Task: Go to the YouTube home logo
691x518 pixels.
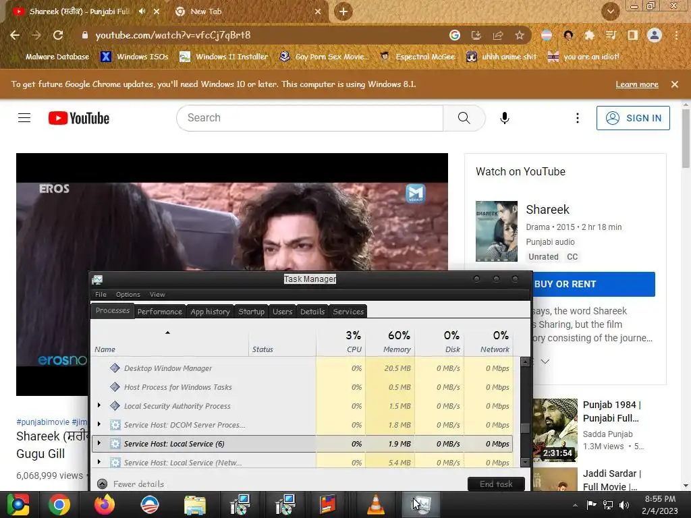Action: point(79,118)
